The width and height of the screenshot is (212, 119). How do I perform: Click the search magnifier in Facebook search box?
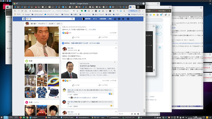pyautogui.click(x=72, y=19)
